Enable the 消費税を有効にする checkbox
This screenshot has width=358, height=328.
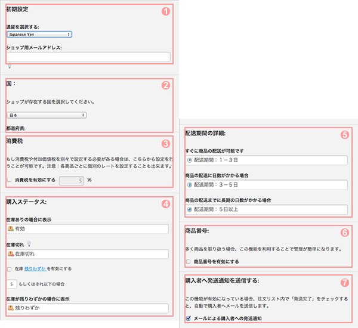coord(10,180)
